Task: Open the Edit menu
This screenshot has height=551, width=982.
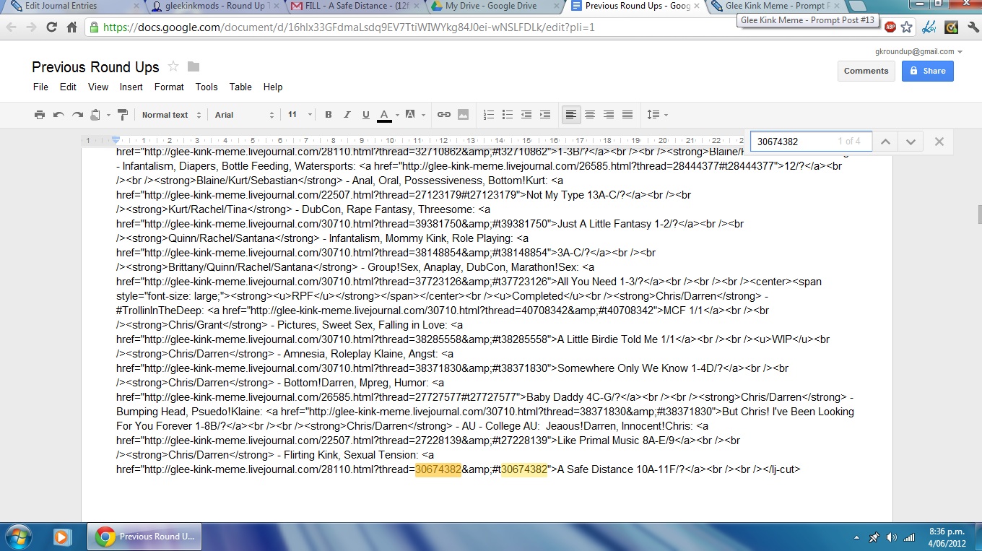Action: click(68, 87)
